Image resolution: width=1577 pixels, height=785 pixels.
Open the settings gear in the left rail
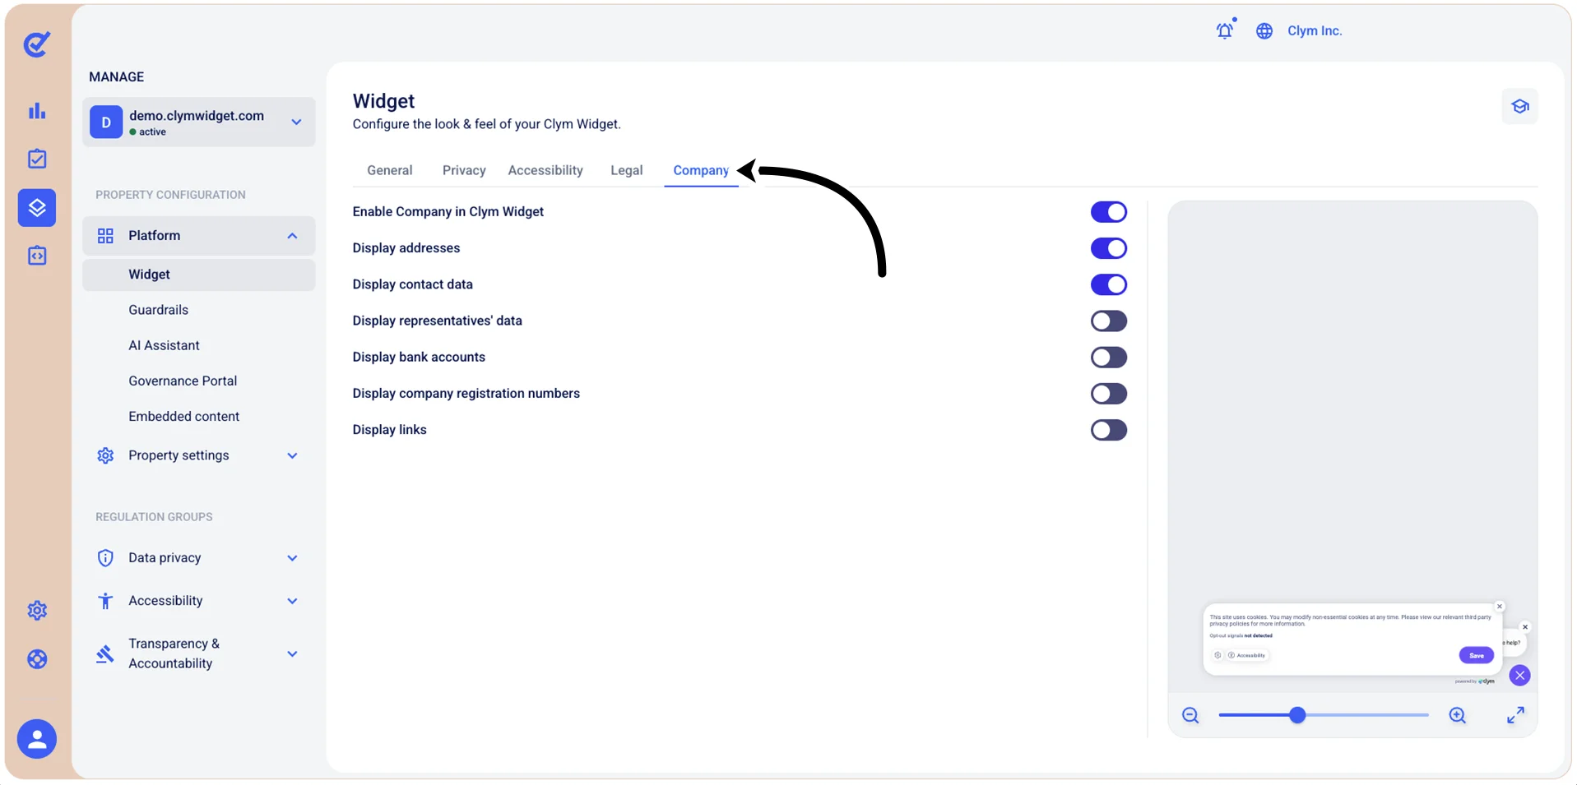[x=37, y=610]
